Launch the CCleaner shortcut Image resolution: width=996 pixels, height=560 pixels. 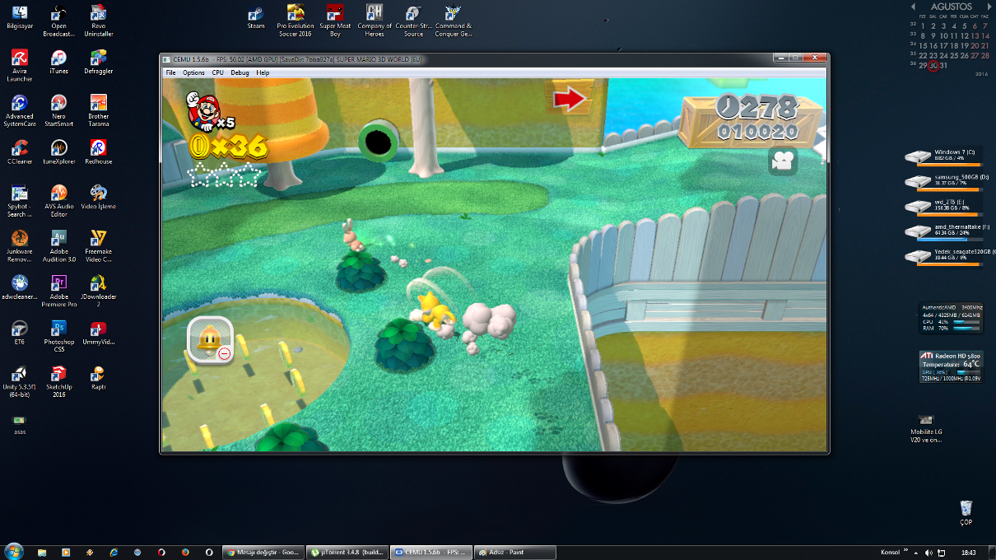(x=20, y=152)
